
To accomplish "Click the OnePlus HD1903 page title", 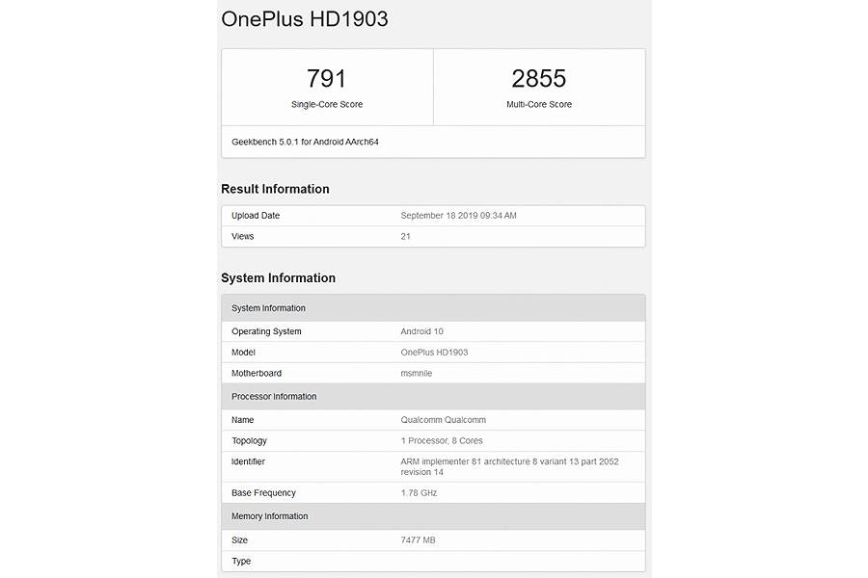I will click(x=304, y=18).
